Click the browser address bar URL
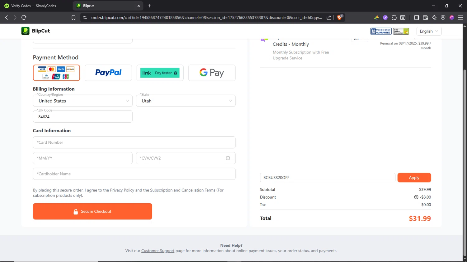Image resolution: width=467 pixels, height=262 pixels. [x=206, y=18]
